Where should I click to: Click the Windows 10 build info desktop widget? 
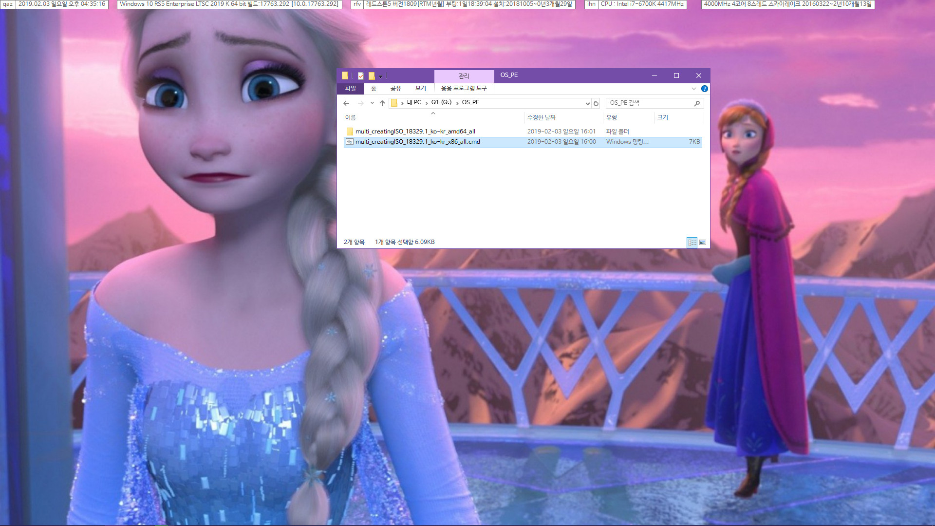[229, 4]
